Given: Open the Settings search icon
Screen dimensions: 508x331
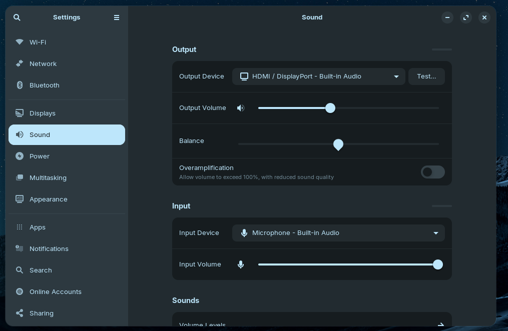Looking at the screenshot, I should pyautogui.click(x=17, y=17).
